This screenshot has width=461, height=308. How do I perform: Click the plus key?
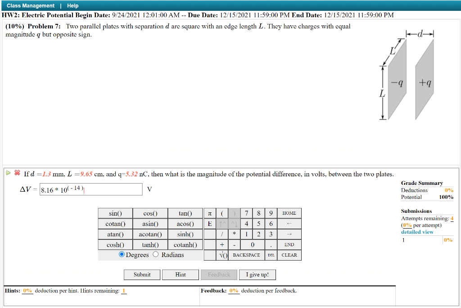pyautogui.click(x=222, y=245)
